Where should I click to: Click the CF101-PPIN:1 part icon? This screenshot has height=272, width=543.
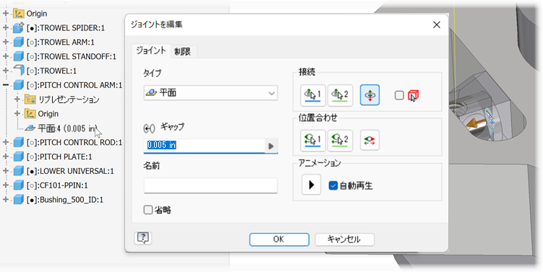pyautogui.click(x=18, y=185)
